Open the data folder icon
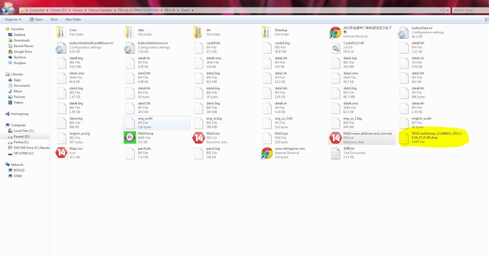 pyautogui.click(x=129, y=32)
